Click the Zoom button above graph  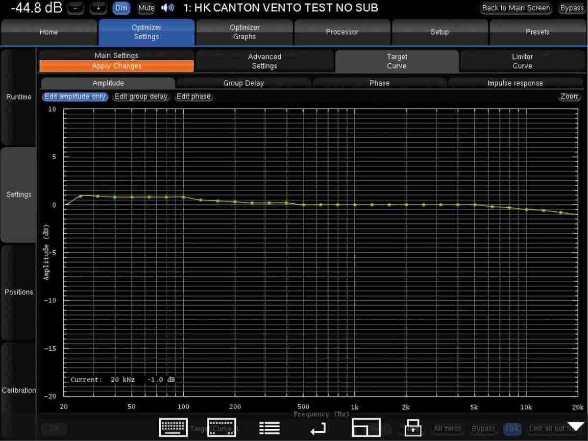click(x=569, y=97)
